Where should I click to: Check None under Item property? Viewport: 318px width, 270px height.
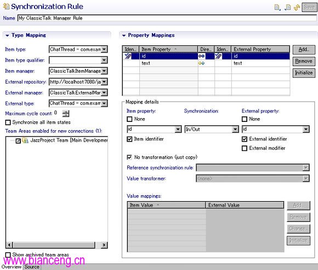tap(129, 119)
